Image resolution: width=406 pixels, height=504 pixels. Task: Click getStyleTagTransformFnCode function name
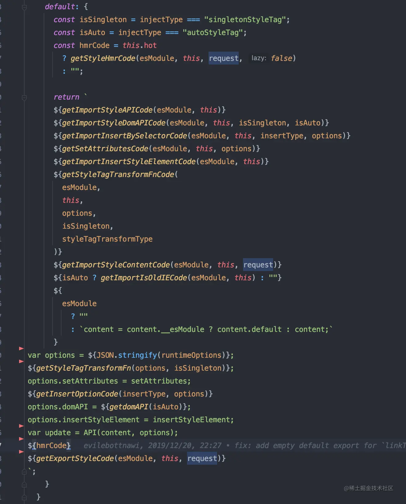pyautogui.click(x=118, y=174)
